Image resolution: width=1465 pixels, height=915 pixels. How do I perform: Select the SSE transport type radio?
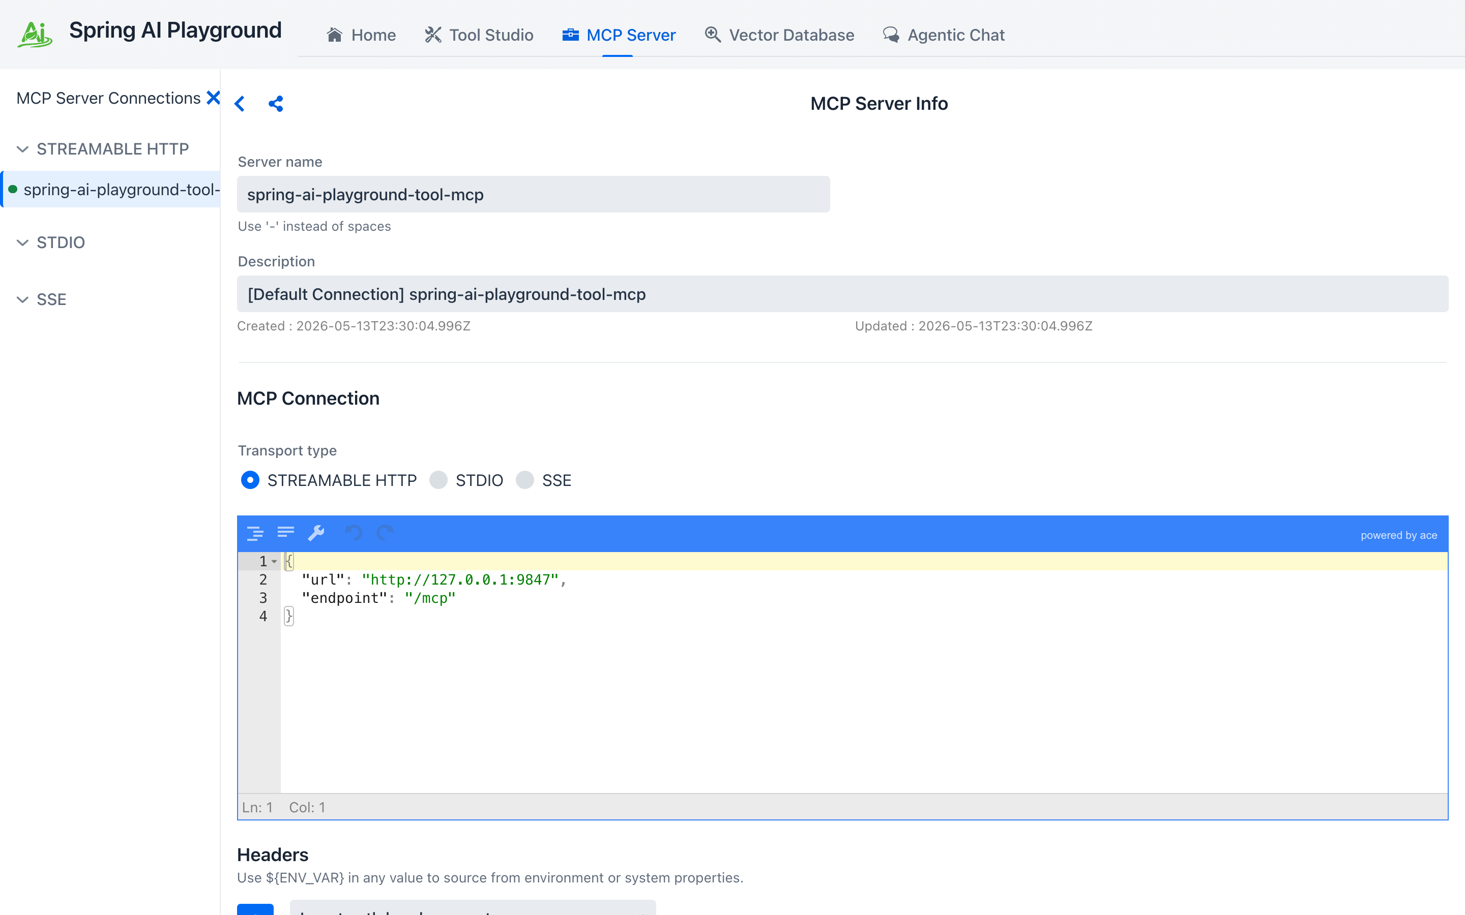click(525, 480)
